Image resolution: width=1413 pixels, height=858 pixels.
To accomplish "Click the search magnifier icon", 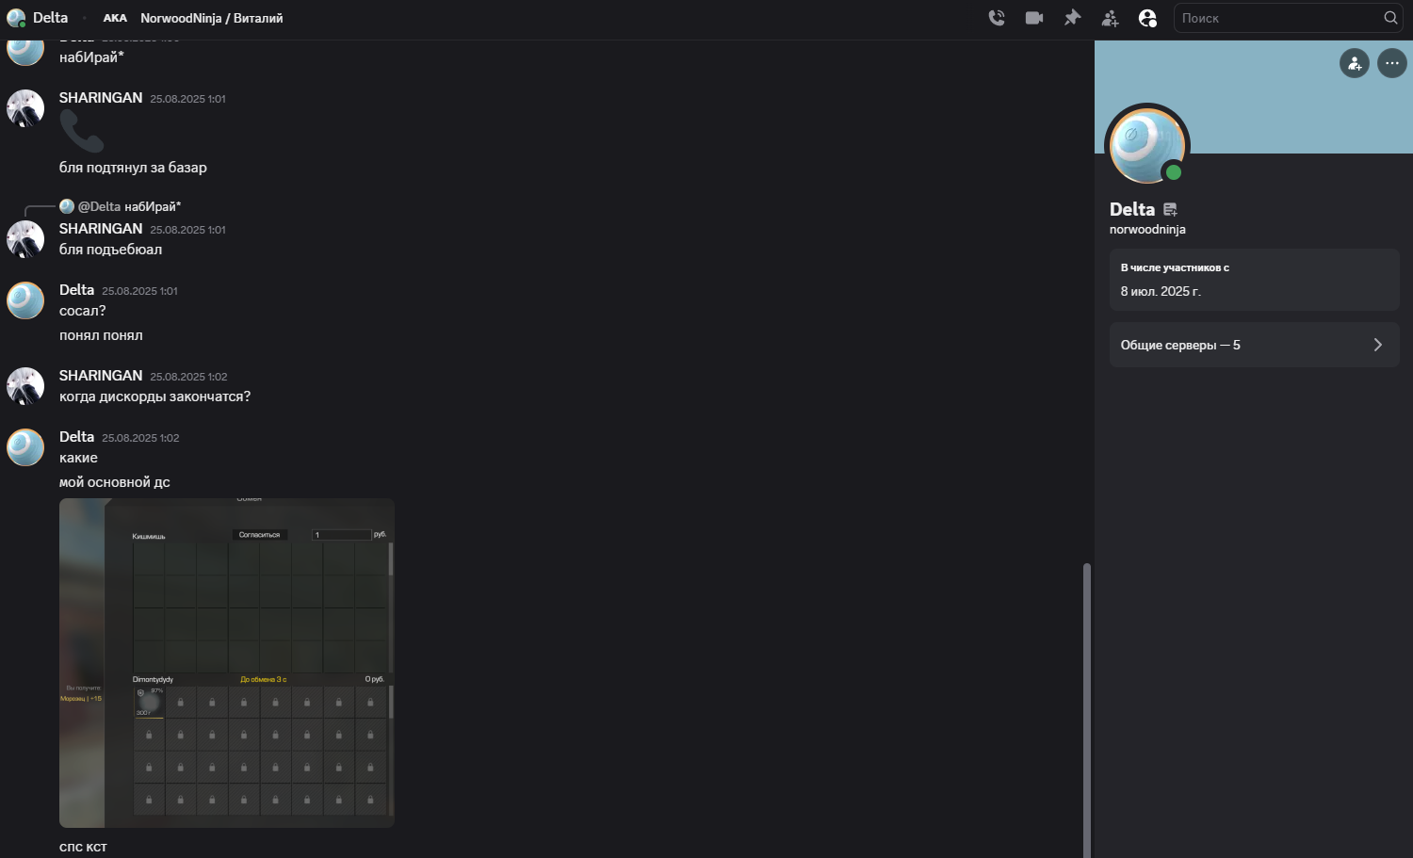I will (x=1390, y=18).
